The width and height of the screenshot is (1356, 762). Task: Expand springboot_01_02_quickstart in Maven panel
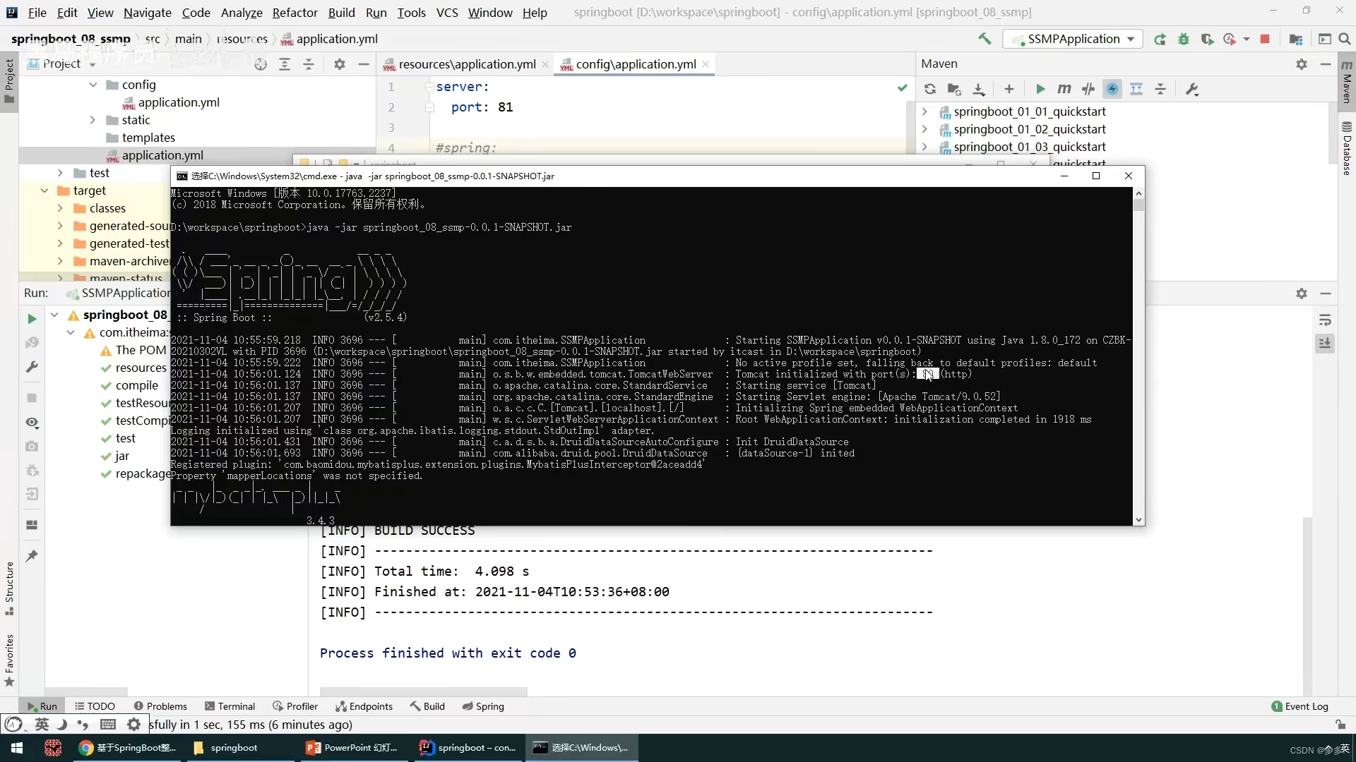[924, 129]
